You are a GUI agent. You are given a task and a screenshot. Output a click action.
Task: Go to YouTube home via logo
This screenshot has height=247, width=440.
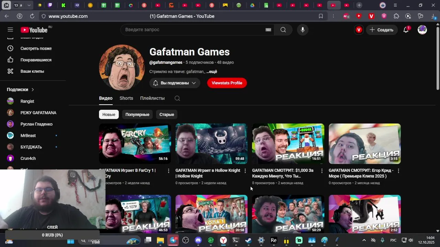point(34,30)
